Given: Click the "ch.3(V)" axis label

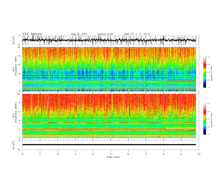Looking at the screenshot, I should 14,145.
